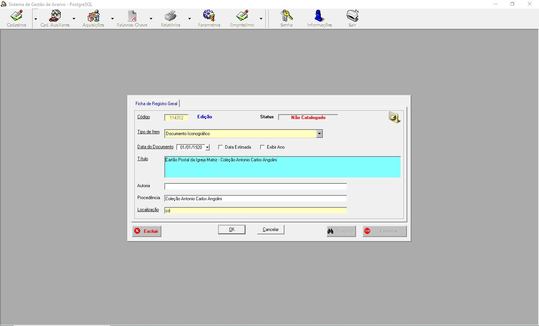Expand the Empréstimo toolbar dropdown arrow
The image size is (539, 326).
coord(261,19)
